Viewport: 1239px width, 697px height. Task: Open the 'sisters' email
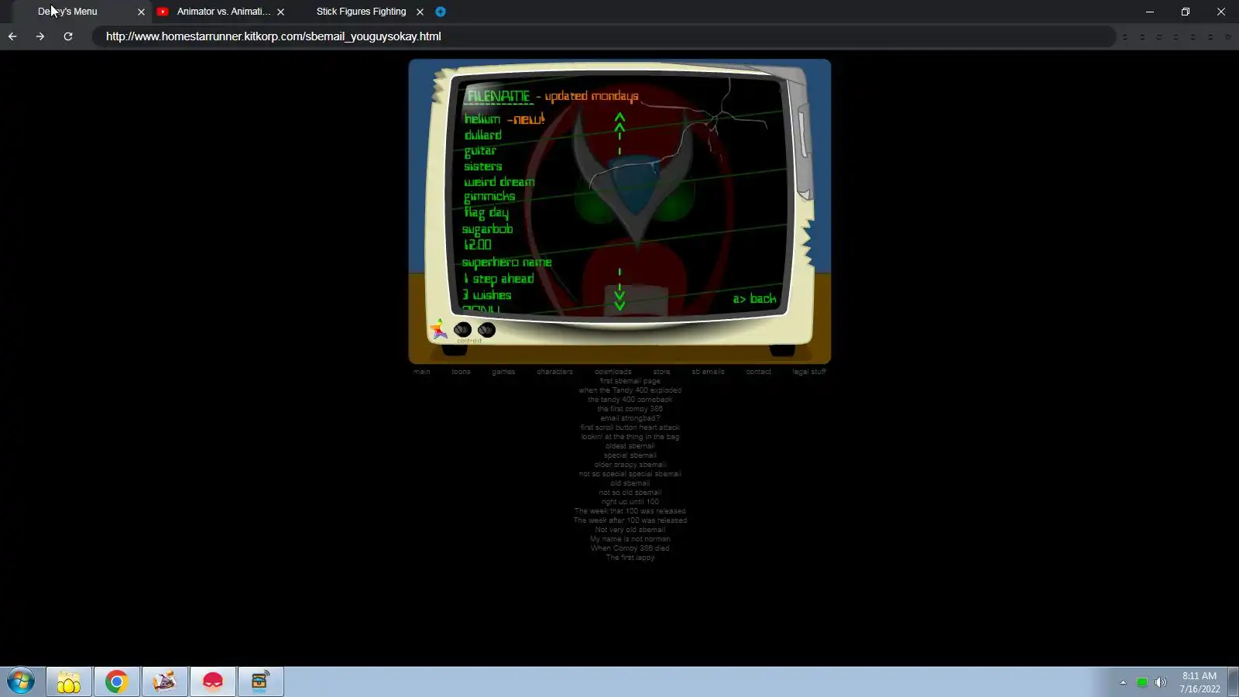pos(483,167)
